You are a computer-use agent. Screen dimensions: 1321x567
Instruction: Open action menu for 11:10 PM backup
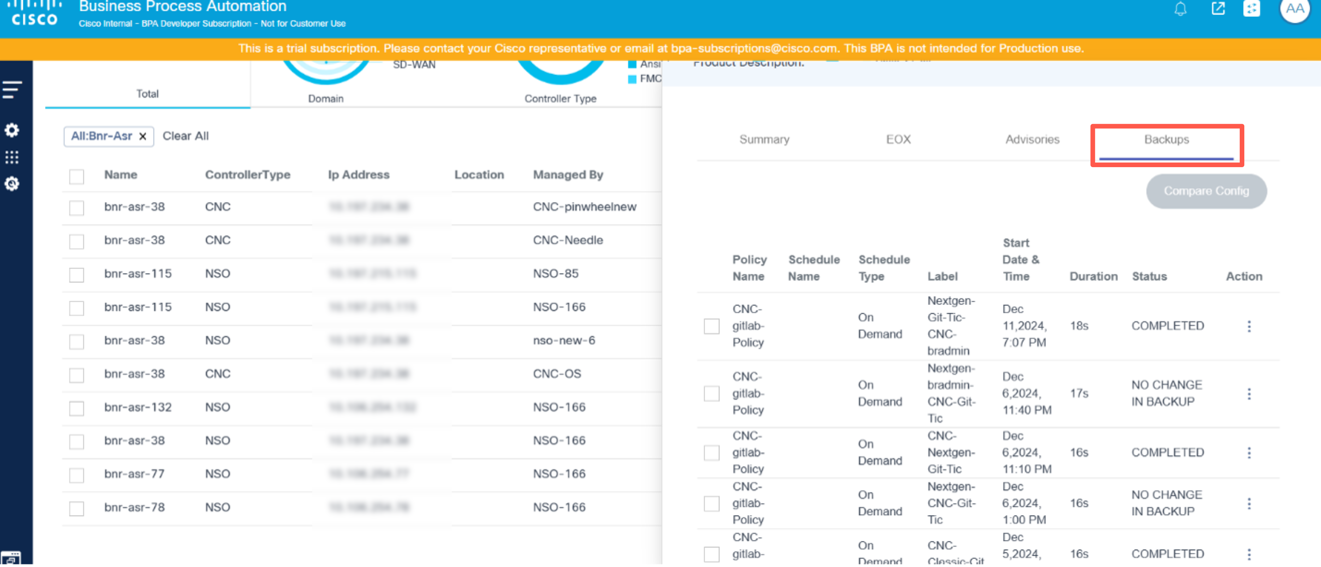pyautogui.click(x=1249, y=453)
